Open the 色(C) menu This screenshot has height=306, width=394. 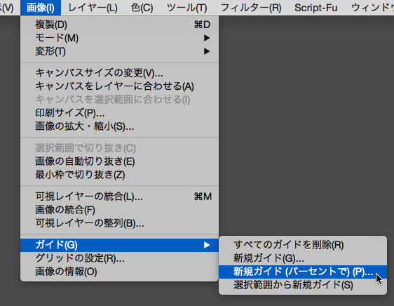142,8
